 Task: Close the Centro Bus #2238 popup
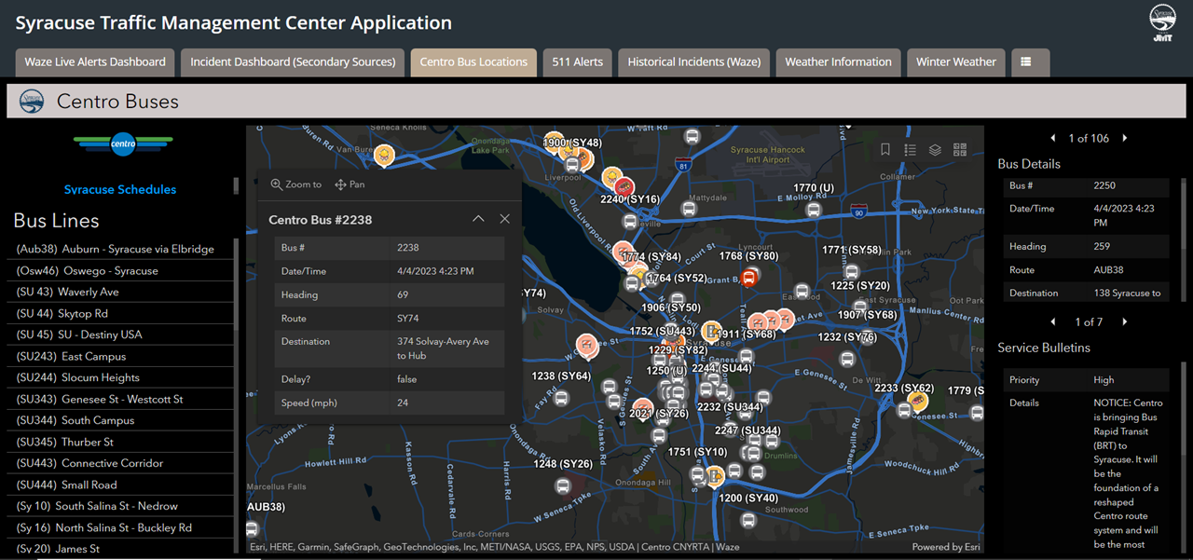pos(505,219)
